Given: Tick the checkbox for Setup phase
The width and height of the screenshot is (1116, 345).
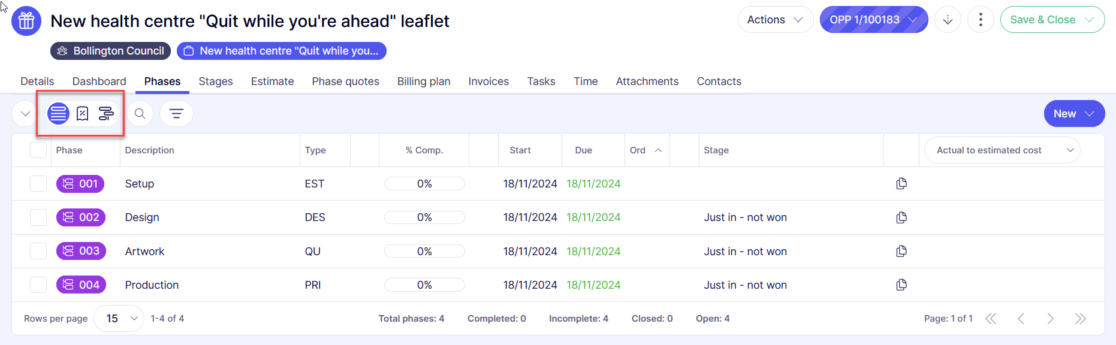Looking at the screenshot, I should coord(38,184).
